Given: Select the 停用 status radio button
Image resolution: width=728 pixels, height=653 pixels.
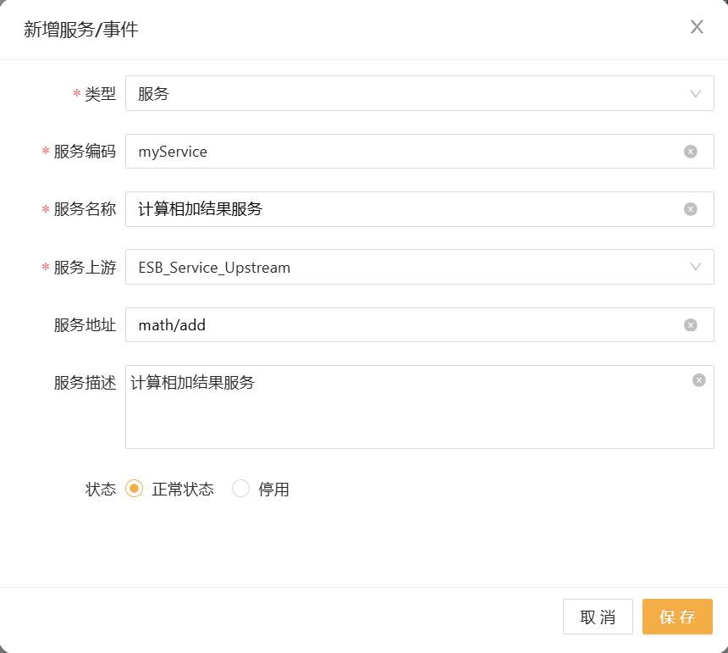Looking at the screenshot, I should pos(241,489).
